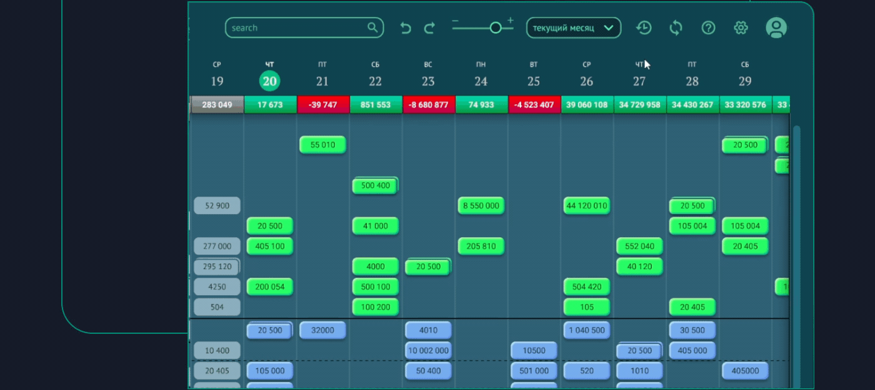
Task: Click the zoom slider minus sign
Action: click(x=456, y=21)
